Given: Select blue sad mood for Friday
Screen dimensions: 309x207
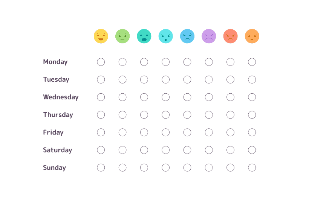Looking at the screenshot, I should point(187,132).
